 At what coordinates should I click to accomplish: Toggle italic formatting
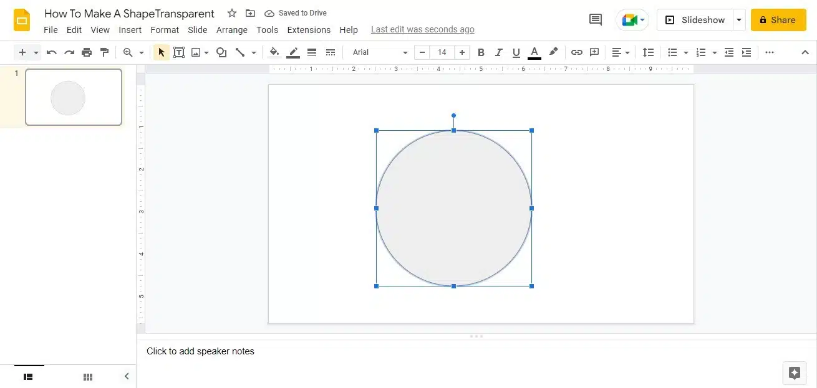point(498,52)
